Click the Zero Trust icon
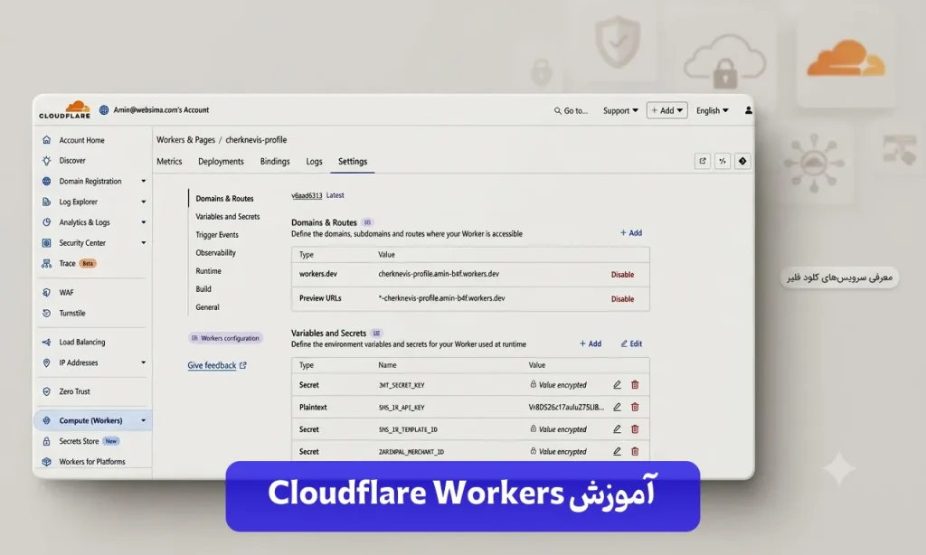Screen dimensions: 926x555 (47, 391)
